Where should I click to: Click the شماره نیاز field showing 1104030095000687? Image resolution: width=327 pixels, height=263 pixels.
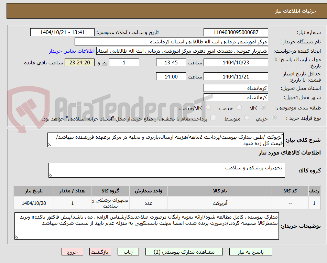tap(236, 32)
